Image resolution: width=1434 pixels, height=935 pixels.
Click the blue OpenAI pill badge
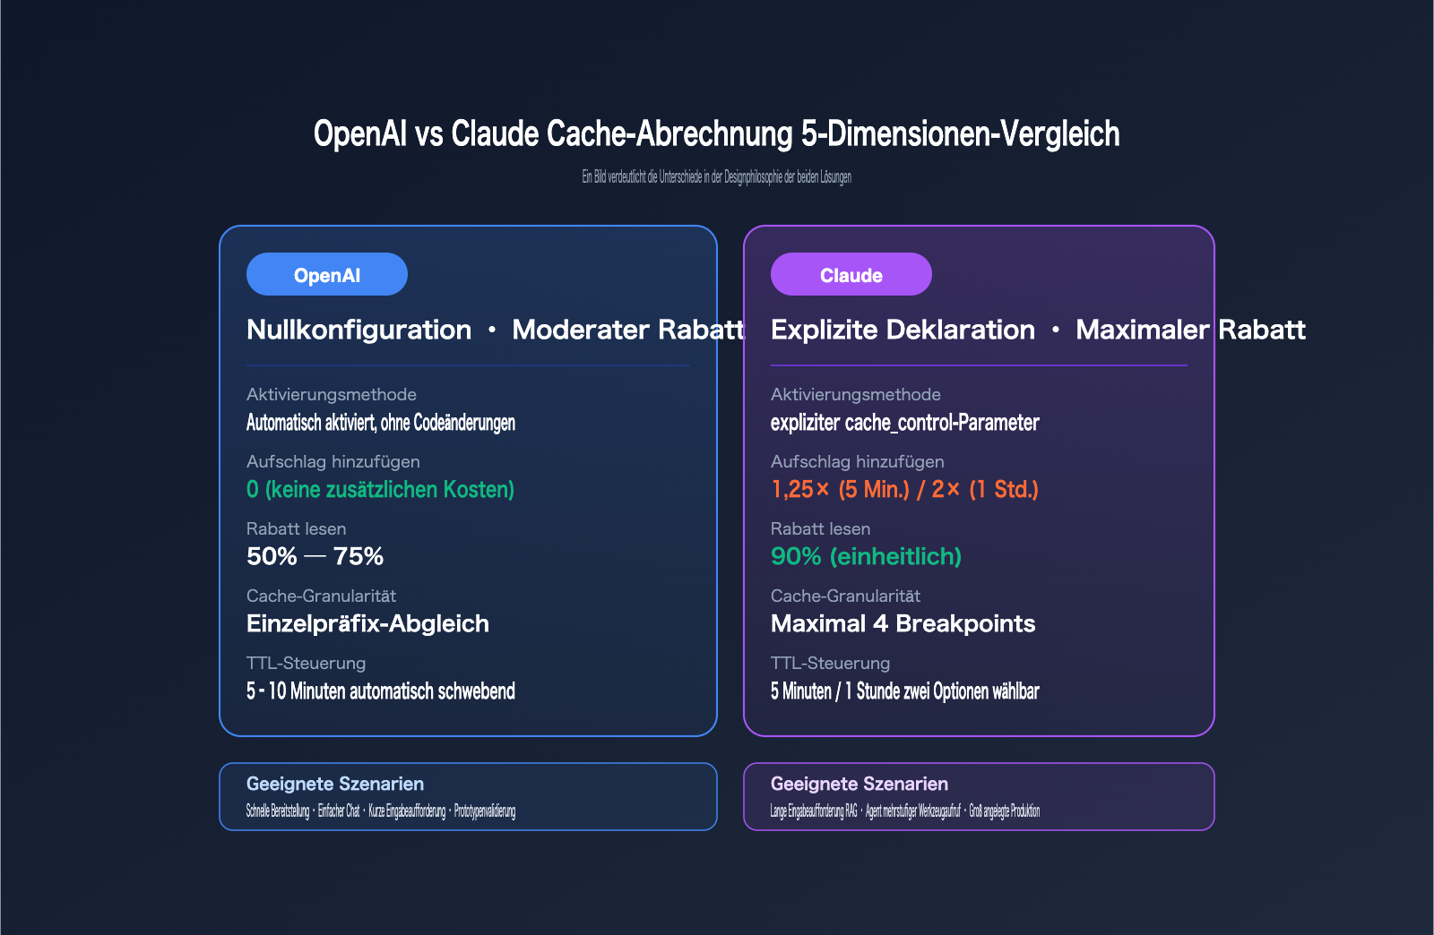(327, 274)
